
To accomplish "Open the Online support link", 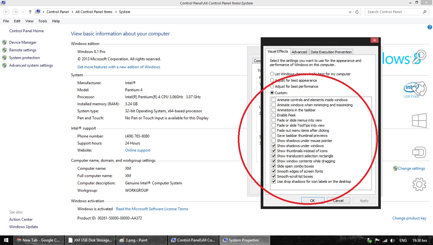I will (x=138, y=150).
